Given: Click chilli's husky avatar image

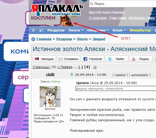Looking at the screenshot, I should (x=50, y=97).
